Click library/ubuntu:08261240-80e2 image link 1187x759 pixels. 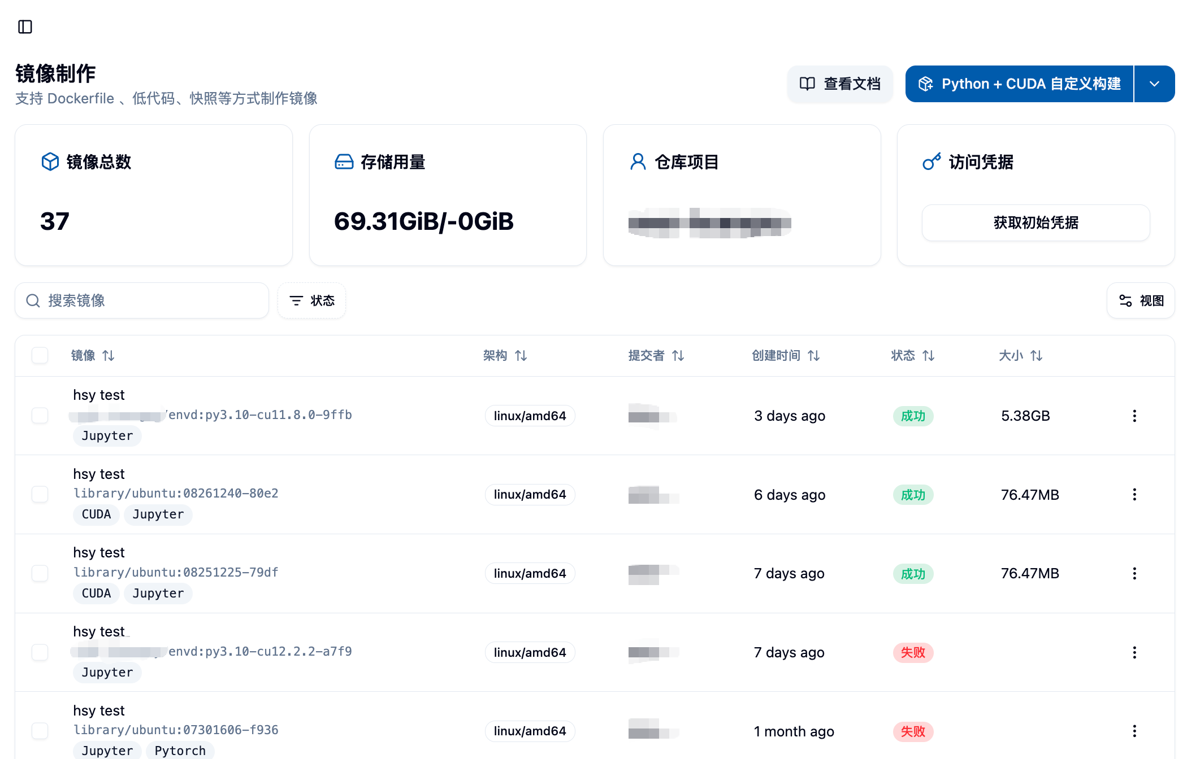coord(176,494)
